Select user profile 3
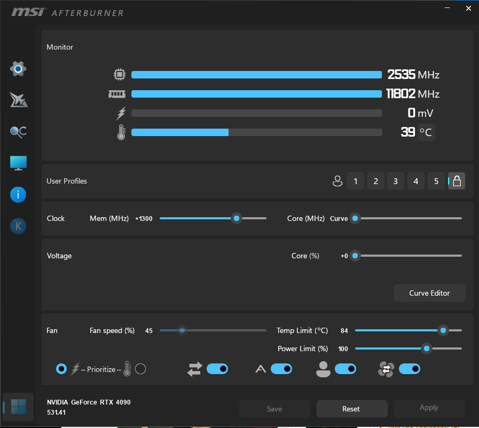The height and width of the screenshot is (428, 479). (x=396, y=181)
